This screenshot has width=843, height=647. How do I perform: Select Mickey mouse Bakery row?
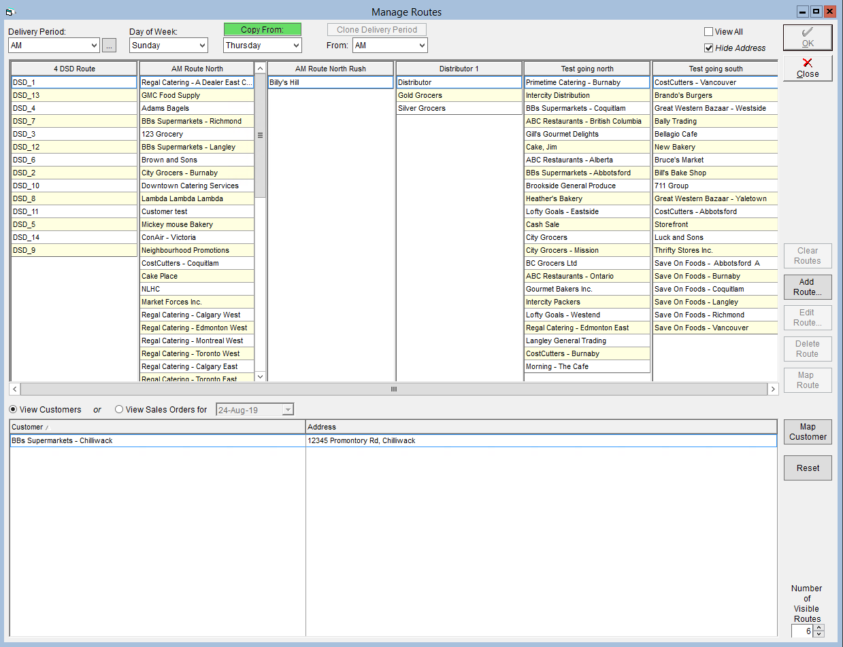tap(197, 224)
